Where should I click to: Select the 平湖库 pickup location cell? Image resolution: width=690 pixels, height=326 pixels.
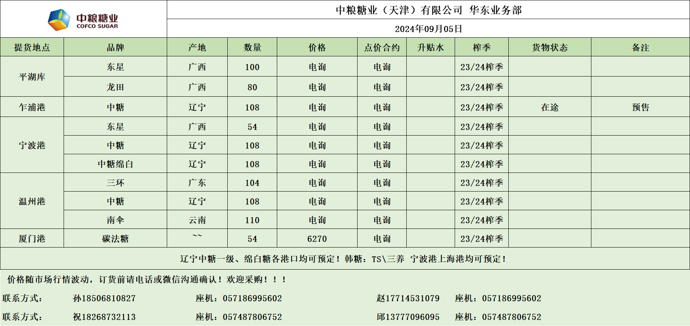(x=32, y=77)
